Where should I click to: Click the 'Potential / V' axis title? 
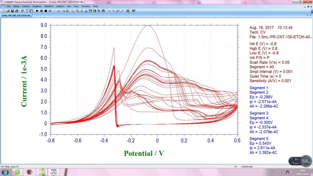pos(144,153)
